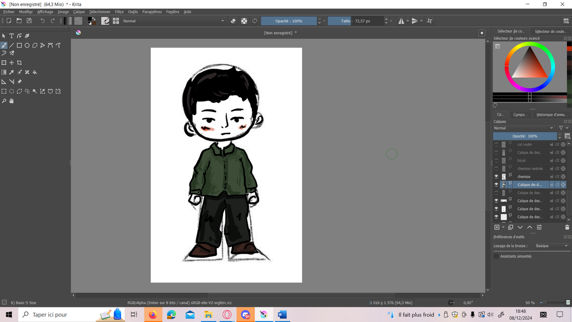Click the brush Opacité slider in toolbar
The width and height of the screenshot is (572, 322).
pyautogui.click(x=288, y=21)
